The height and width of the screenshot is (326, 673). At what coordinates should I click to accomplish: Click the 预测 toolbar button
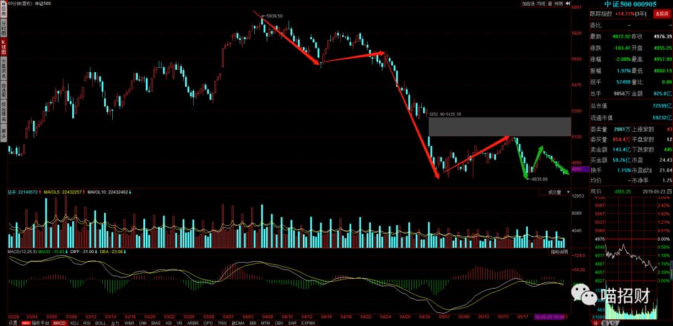tap(558, 4)
